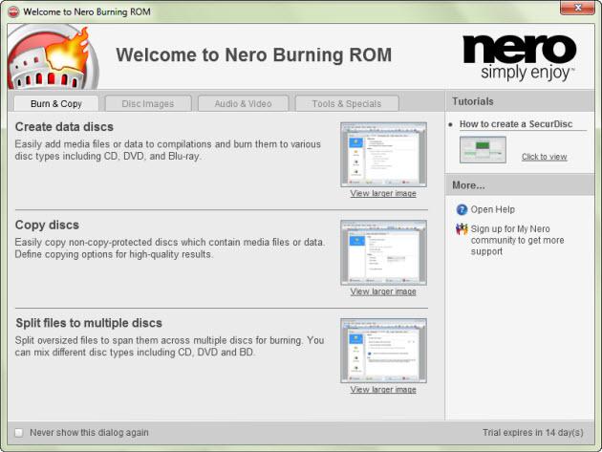Close the Nero welcome dialog window
The image size is (602, 452).
(x=577, y=8)
